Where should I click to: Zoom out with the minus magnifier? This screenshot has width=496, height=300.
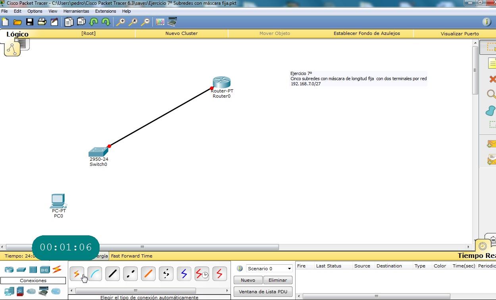pyautogui.click(x=145, y=22)
